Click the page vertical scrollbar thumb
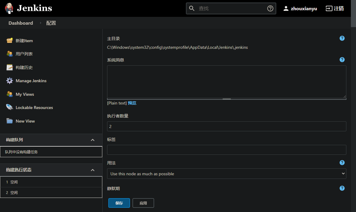 coord(353,14)
